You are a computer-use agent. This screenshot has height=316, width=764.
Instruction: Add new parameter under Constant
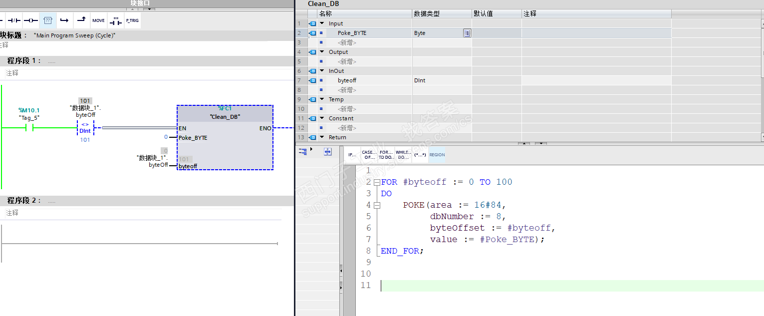coord(347,128)
